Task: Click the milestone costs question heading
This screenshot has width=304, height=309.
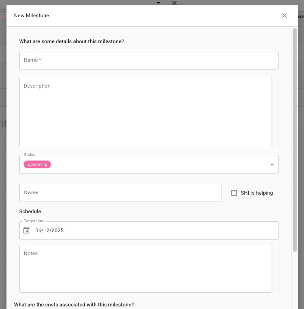Action: [x=74, y=304]
